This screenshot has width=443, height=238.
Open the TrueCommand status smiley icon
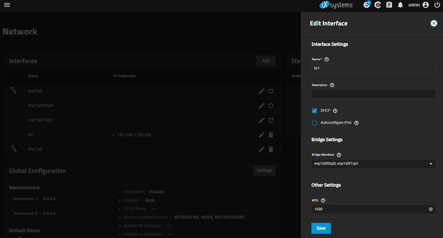point(367,5)
